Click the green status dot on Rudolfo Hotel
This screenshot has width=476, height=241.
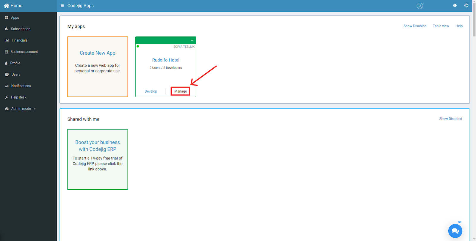tap(138, 46)
